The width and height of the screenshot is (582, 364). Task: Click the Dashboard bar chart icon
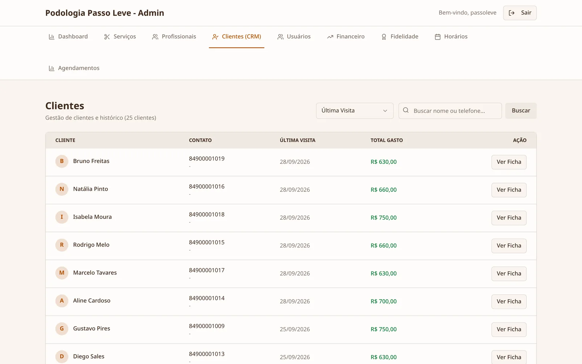52,37
